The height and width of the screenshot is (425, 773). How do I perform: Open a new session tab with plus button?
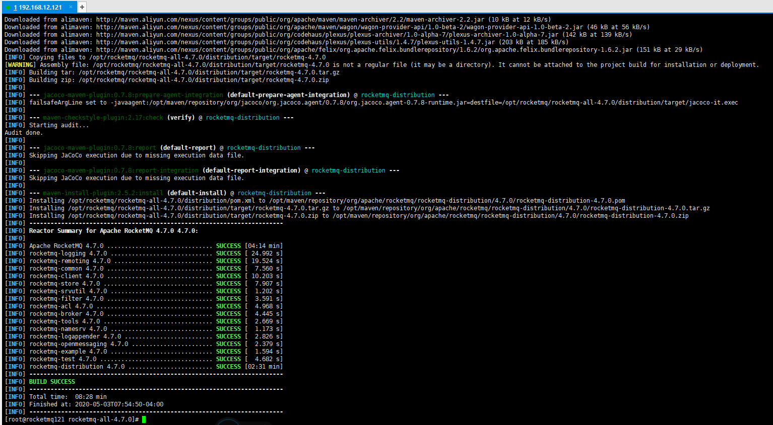coord(82,7)
